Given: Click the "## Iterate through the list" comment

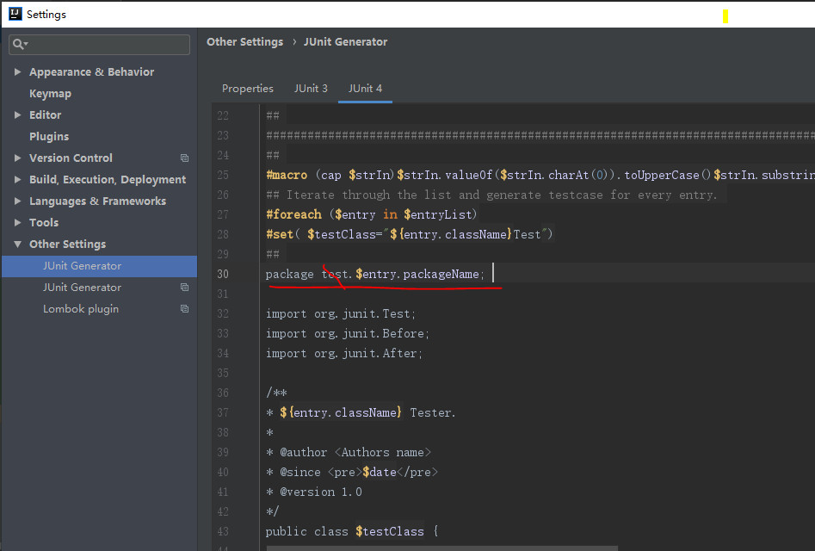Looking at the screenshot, I should pos(491,195).
